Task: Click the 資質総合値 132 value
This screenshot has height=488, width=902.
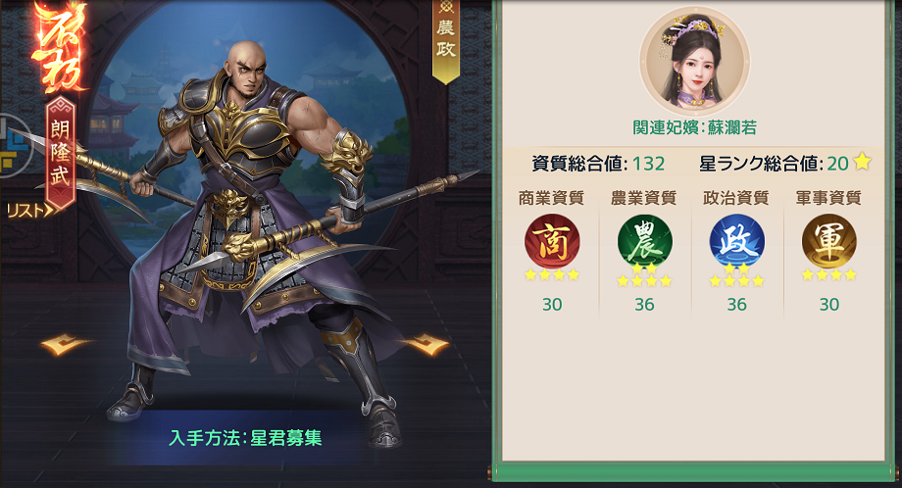Action: (x=648, y=164)
